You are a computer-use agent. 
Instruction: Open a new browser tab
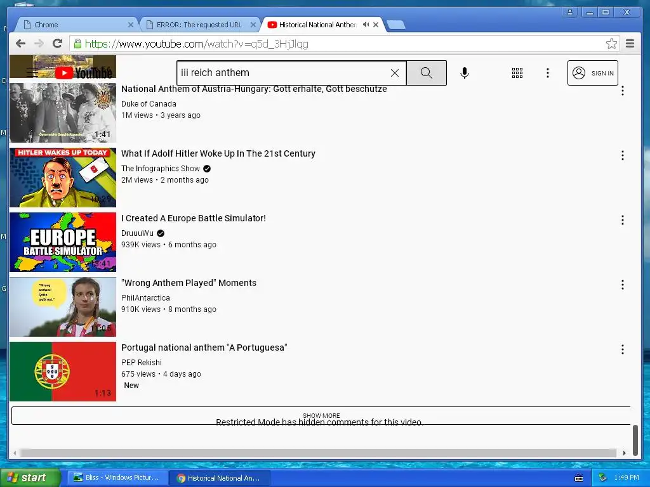click(396, 25)
